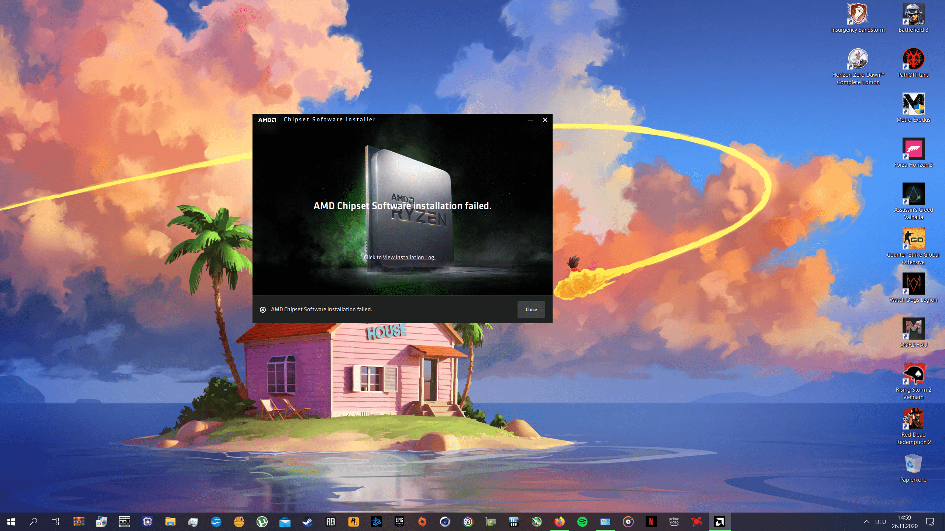Change DEU keyboard language indicator
Viewport: 945px width, 531px height.
(880, 522)
